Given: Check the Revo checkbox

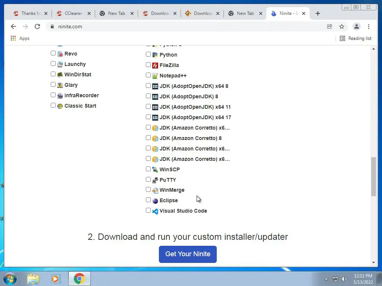Looking at the screenshot, I should (x=53, y=53).
